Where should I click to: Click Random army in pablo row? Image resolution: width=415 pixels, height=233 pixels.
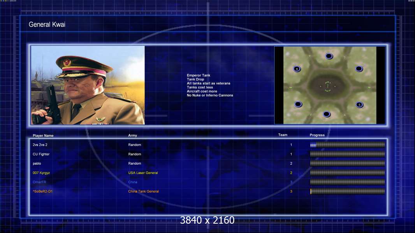click(135, 163)
